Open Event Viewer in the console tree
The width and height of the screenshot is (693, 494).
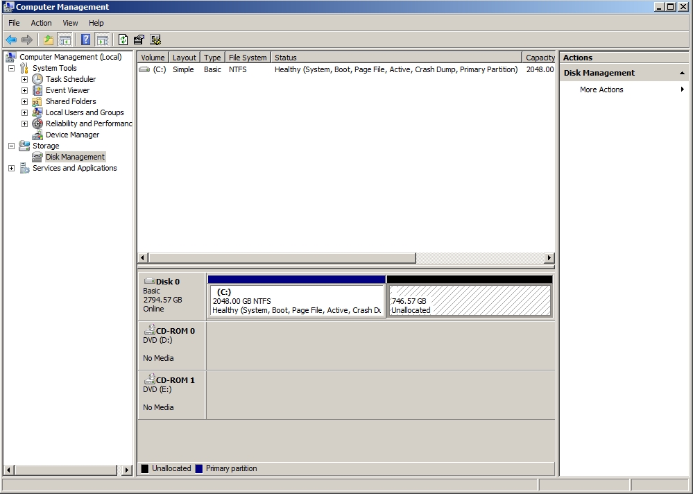tap(67, 90)
